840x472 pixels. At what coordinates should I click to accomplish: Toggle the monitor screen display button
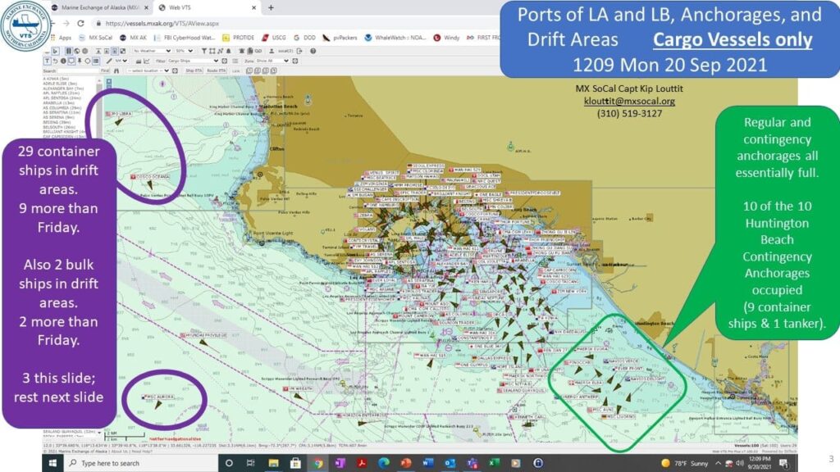pyautogui.click(x=71, y=61)
